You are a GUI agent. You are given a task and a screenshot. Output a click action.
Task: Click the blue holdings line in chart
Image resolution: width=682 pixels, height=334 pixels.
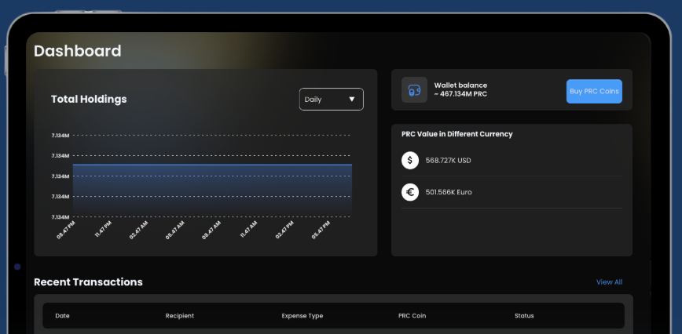click(212, 165)
